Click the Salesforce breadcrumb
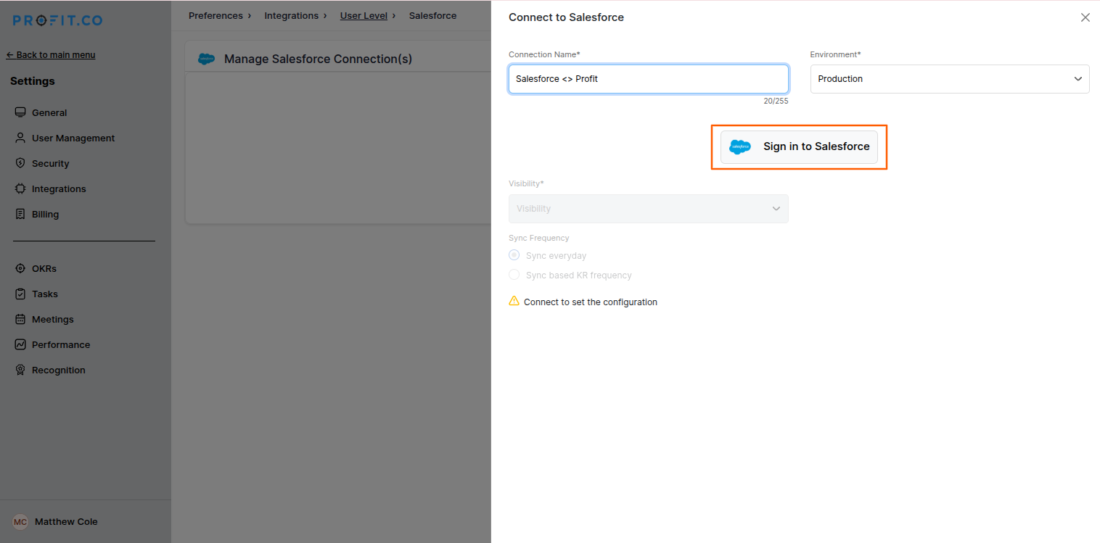 point(433,15)
